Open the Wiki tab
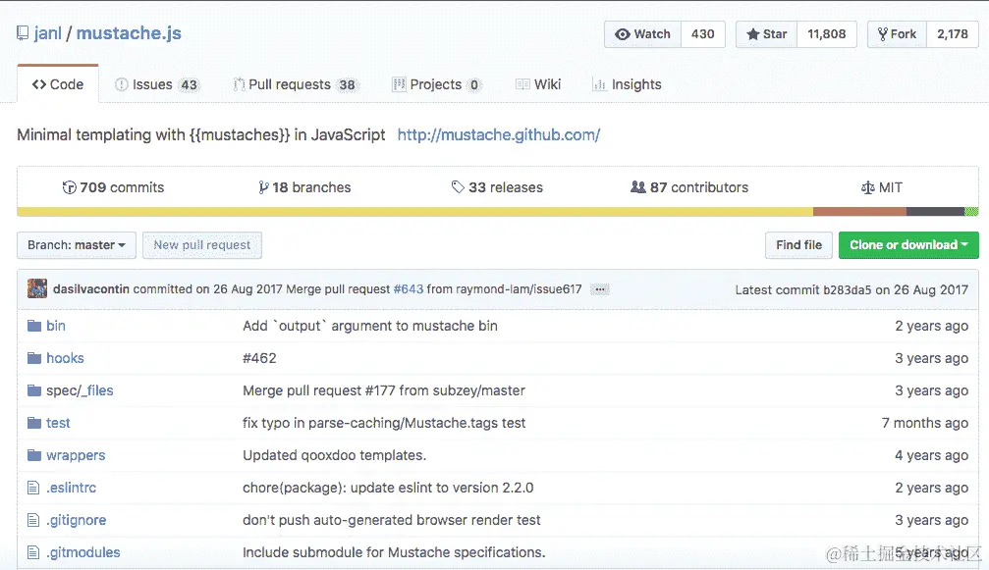Viewport: 989px width, 570px height. click(538, 84)
